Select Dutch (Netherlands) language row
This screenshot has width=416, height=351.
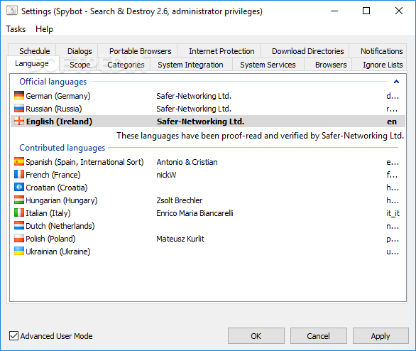(208, 226)
